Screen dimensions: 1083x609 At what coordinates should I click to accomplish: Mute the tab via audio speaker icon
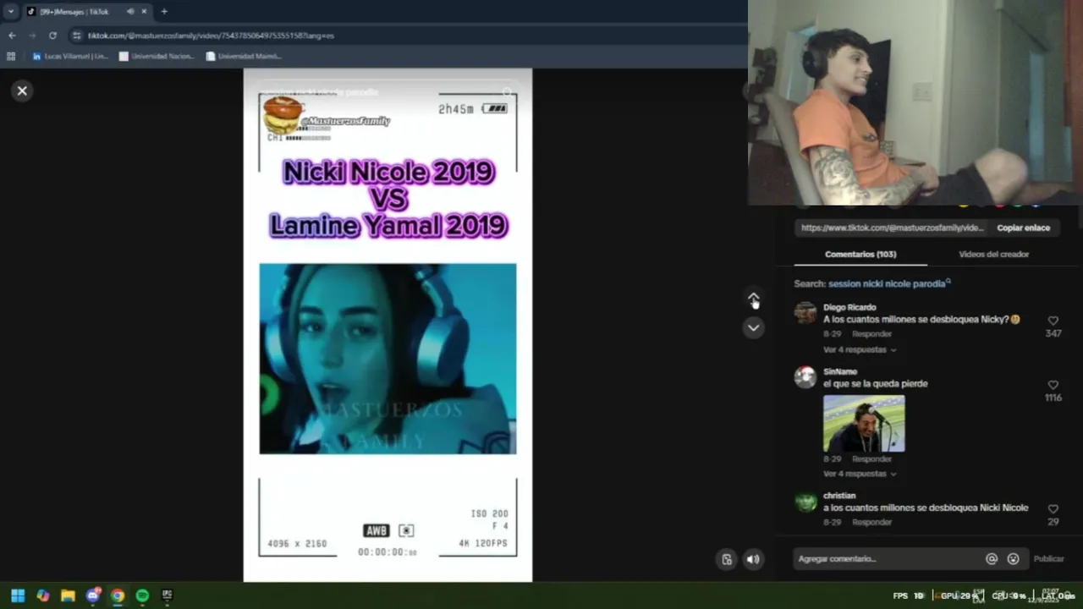[130, 12]
